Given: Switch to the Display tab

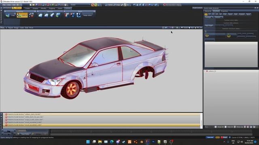Looking at the screenshot, I should point(35,8).
